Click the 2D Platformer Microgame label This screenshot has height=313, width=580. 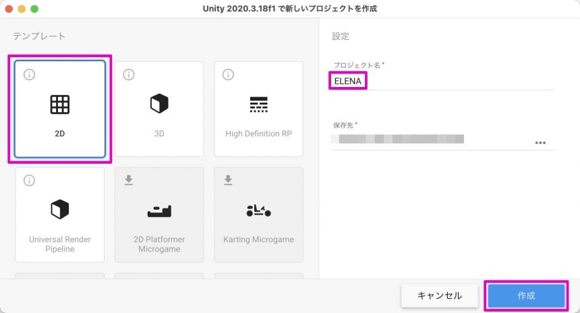coord(159,244)
